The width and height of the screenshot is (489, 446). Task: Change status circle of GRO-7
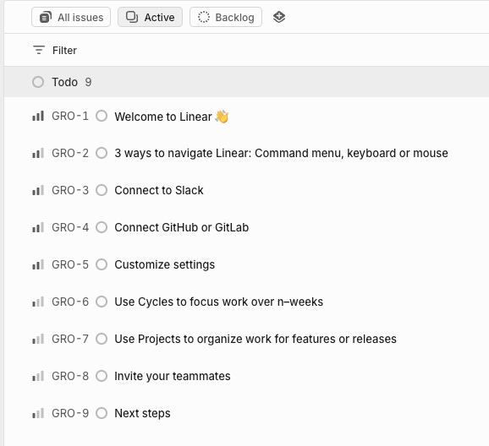pos(102,339)
